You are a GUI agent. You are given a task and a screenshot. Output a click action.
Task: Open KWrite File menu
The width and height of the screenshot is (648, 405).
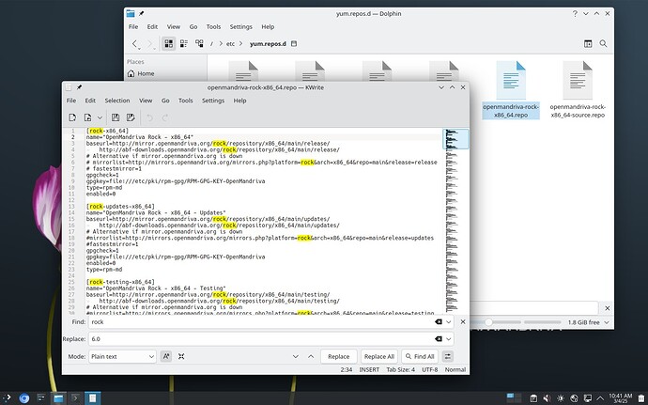71,101
